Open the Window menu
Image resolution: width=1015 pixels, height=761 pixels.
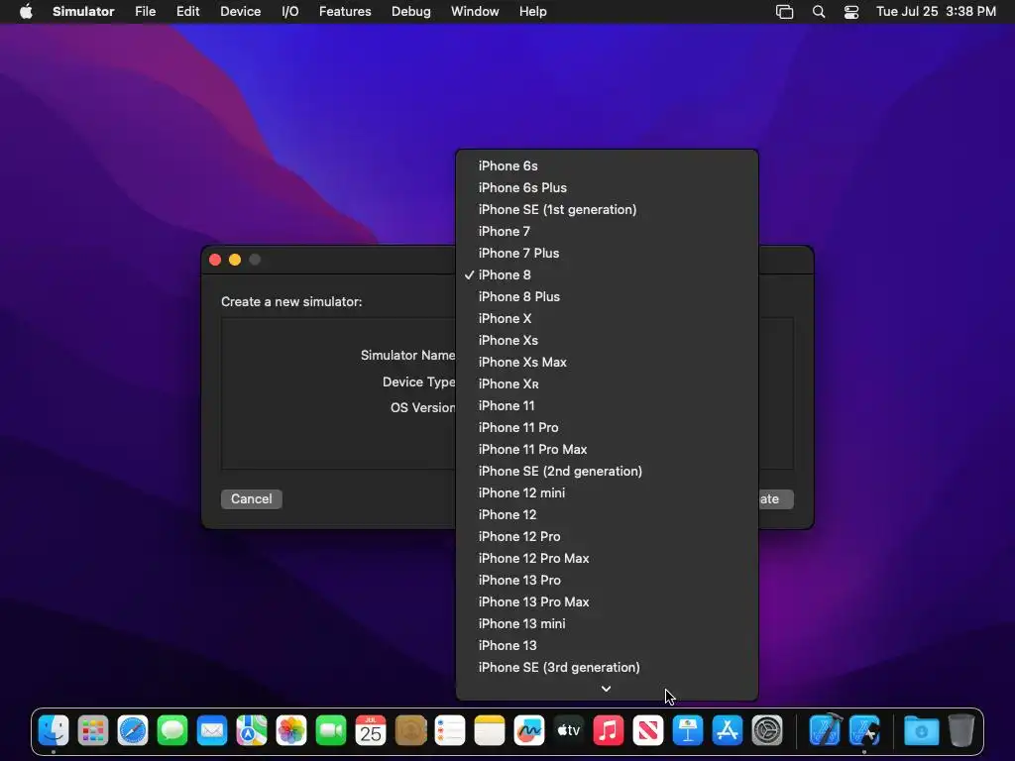(475, 12)
